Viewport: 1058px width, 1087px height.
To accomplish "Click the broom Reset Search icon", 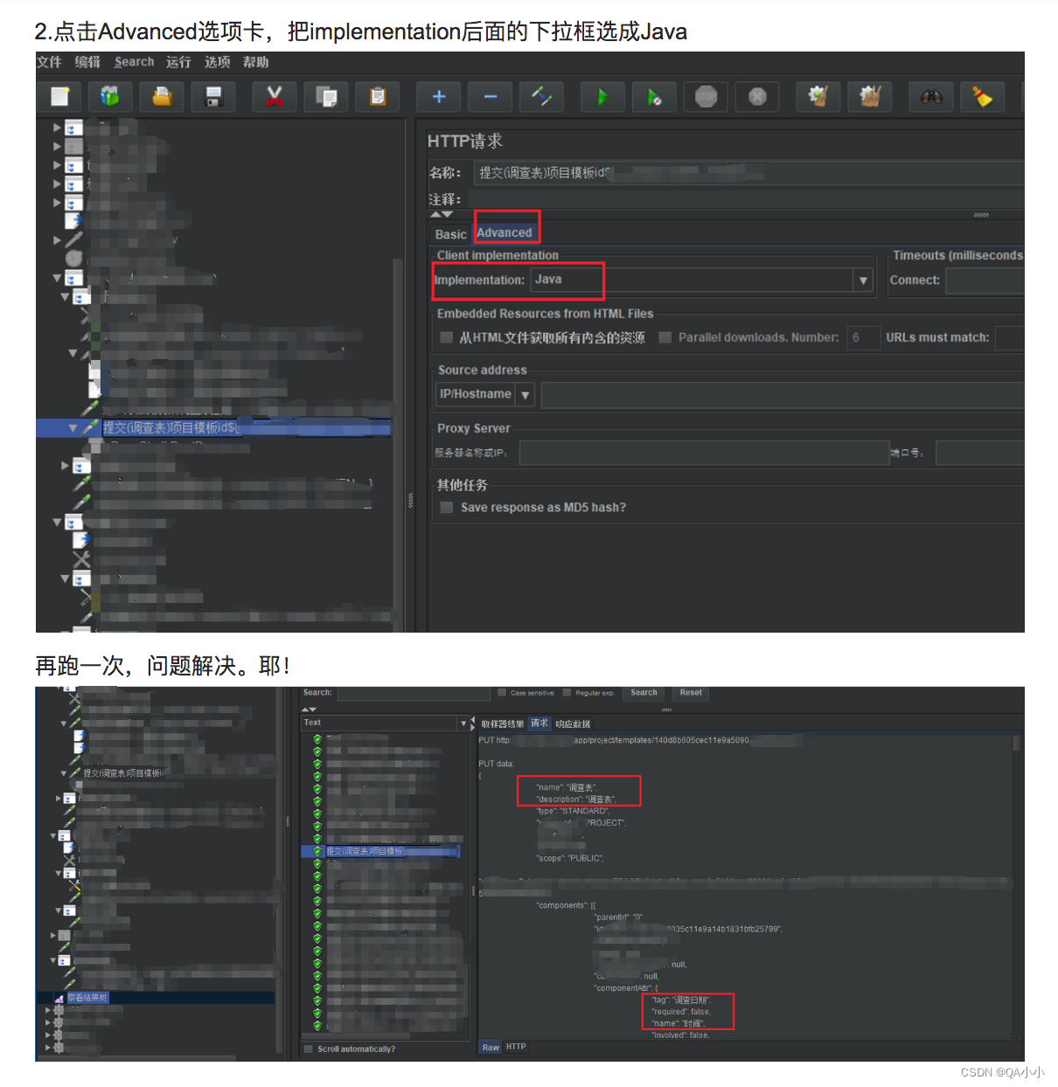I will (982, 96).
